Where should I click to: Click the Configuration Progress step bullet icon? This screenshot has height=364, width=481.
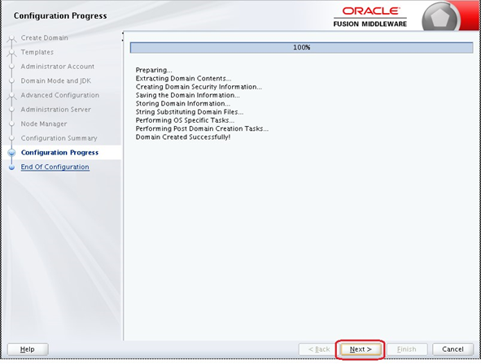click(11, 153)
